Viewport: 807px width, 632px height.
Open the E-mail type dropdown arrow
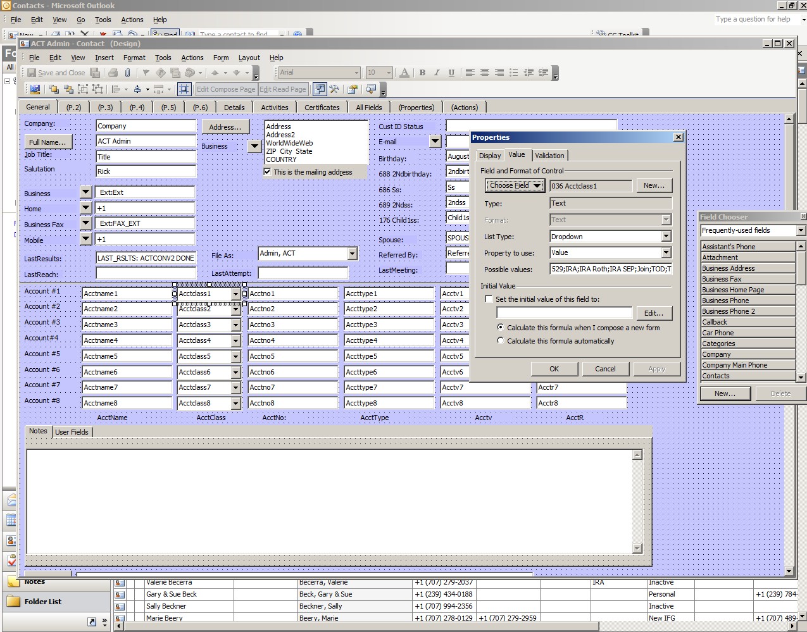(x=435, y=142)
